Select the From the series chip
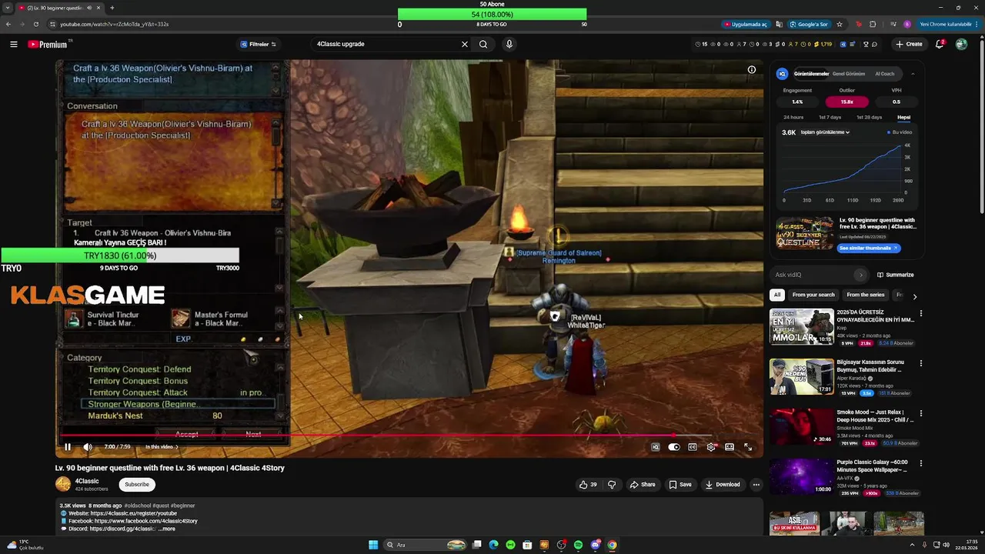Screen dimensions: 985x554 [866, 295]
